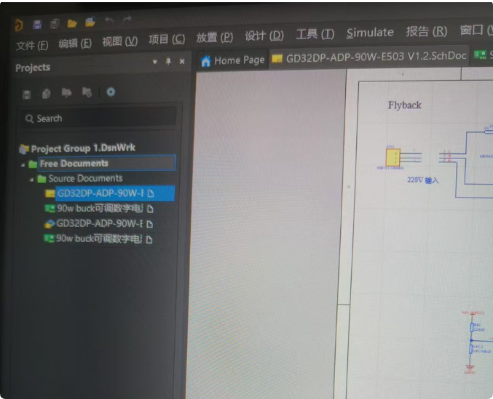Select the last 90w buck document
The height and width of the screenshot is (399, 493).
coord(99,239)
